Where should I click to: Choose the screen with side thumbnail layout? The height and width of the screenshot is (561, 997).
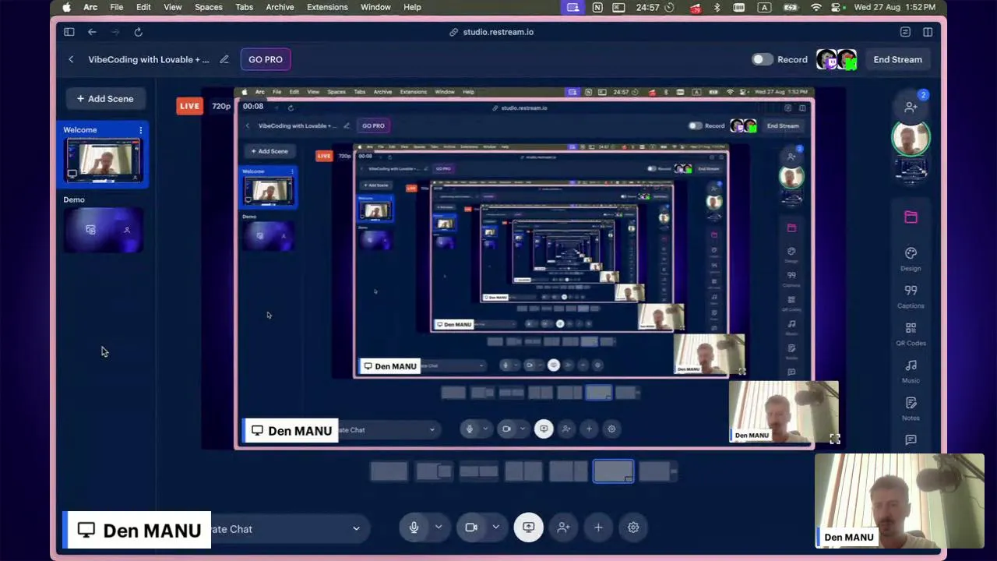658,471
